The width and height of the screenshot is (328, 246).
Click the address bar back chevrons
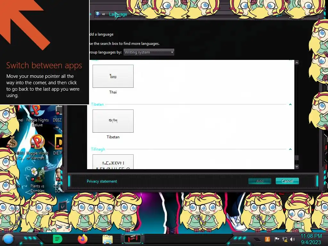(103, 14)
